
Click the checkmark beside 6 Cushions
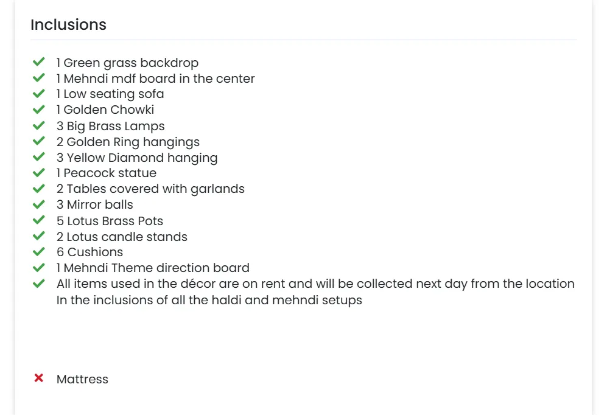point(39,252)
